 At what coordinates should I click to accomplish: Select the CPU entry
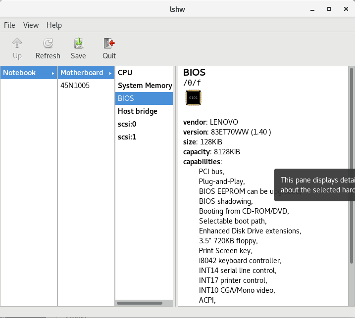coord(144,73)
